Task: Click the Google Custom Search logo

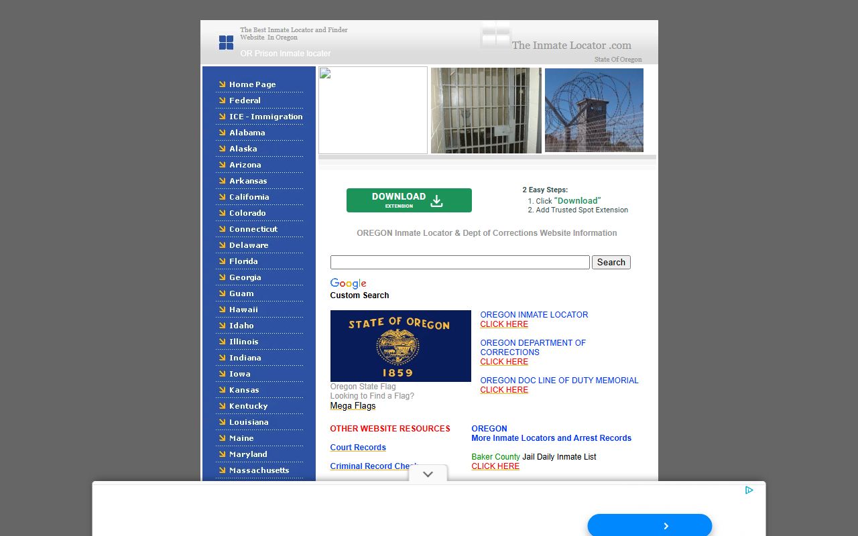Action: tap(349, 283)
